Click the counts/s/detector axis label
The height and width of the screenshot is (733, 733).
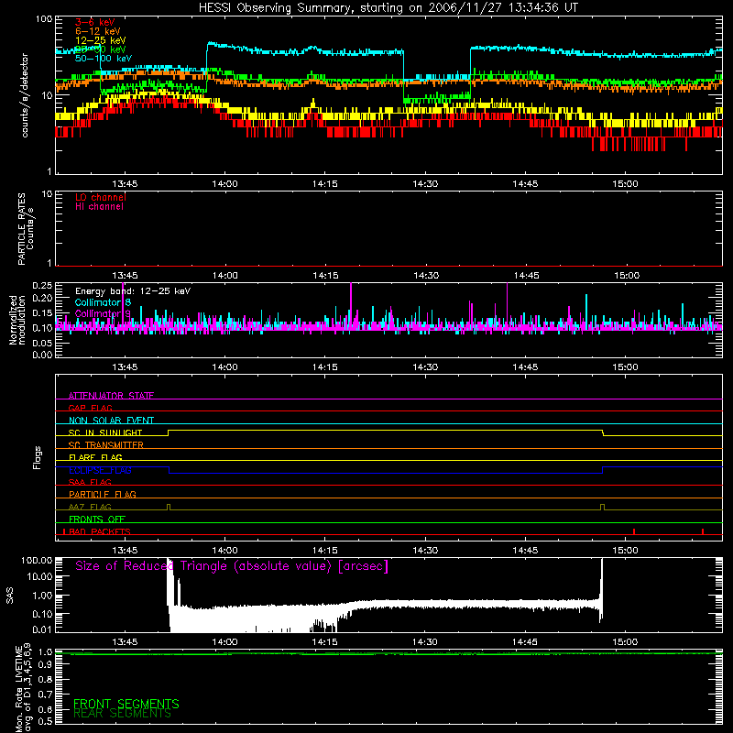[25, 95]
